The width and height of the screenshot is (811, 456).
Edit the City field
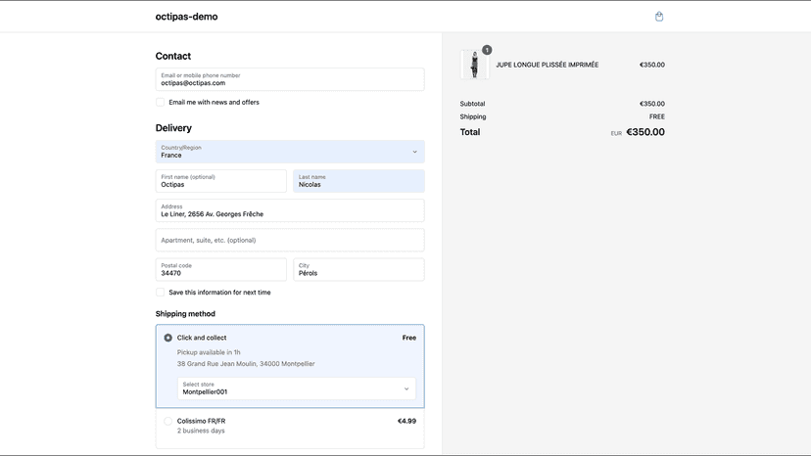358,269
